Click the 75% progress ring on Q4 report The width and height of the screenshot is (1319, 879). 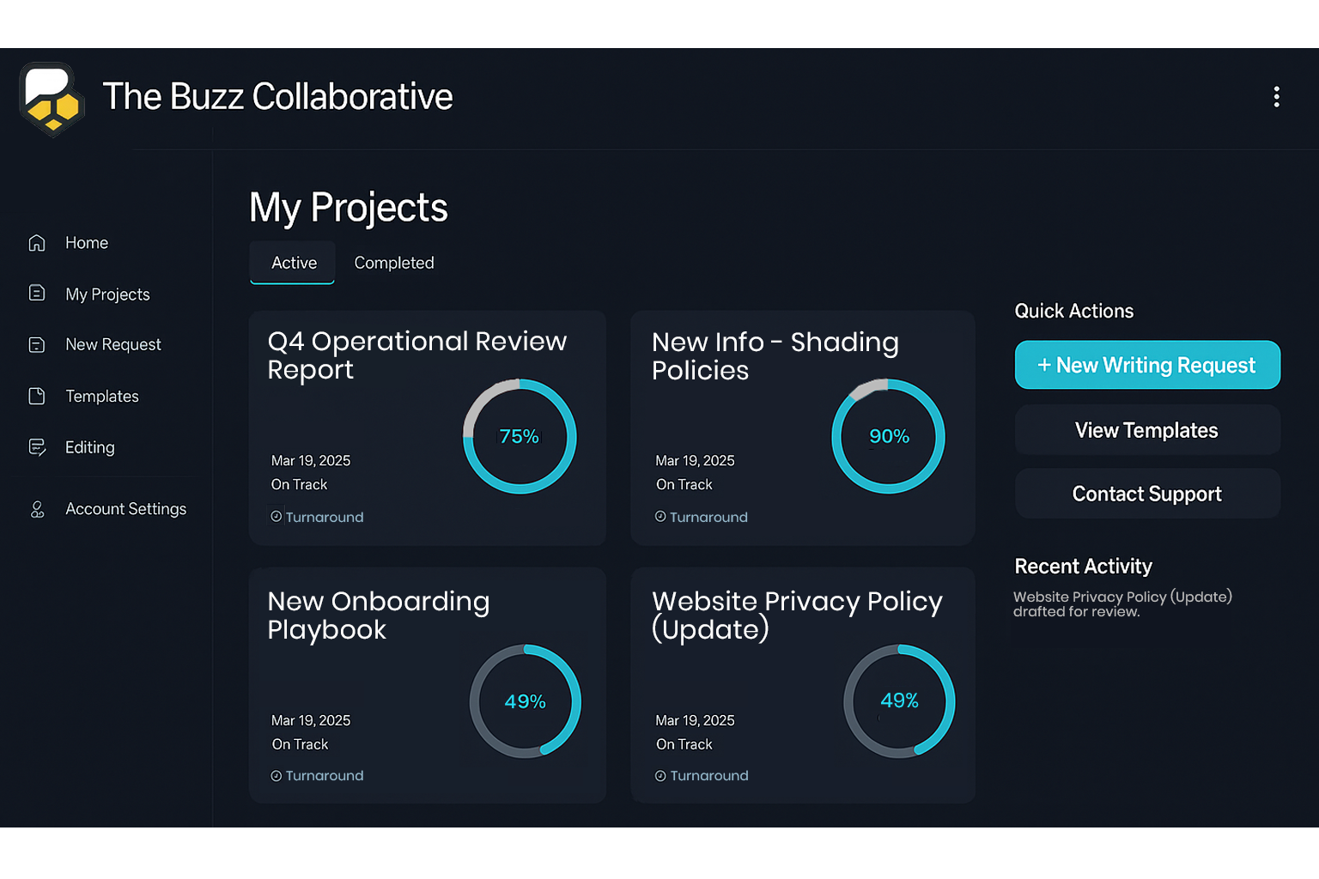519,436
